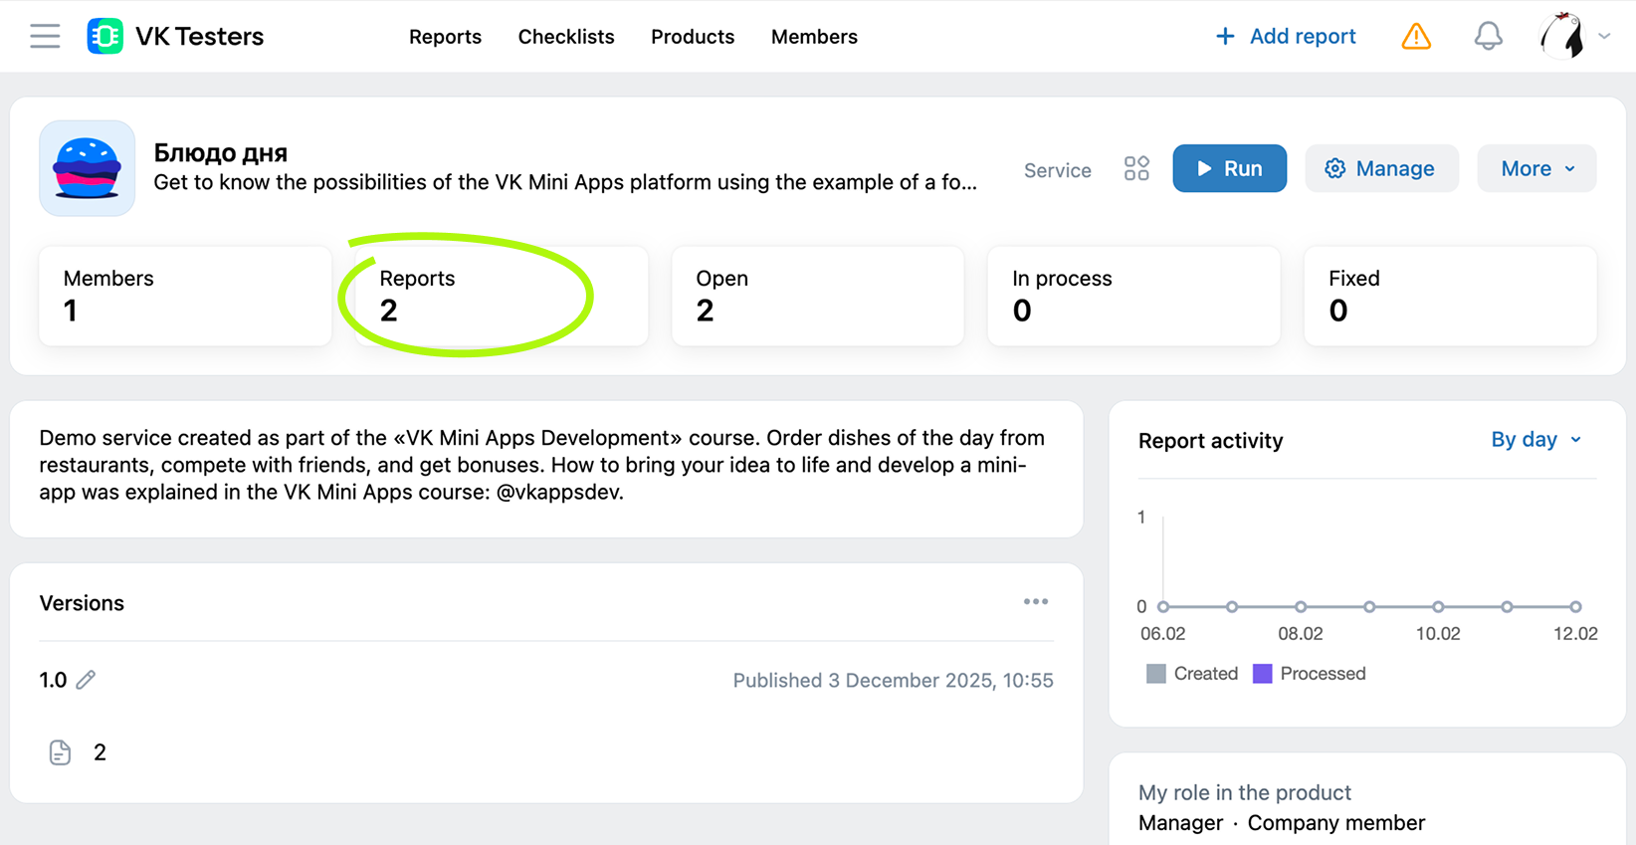
Task: Toggle the Processed legend swatch
Action: point(1262,674)
